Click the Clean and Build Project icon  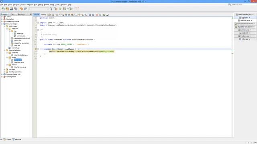point(56,9)
